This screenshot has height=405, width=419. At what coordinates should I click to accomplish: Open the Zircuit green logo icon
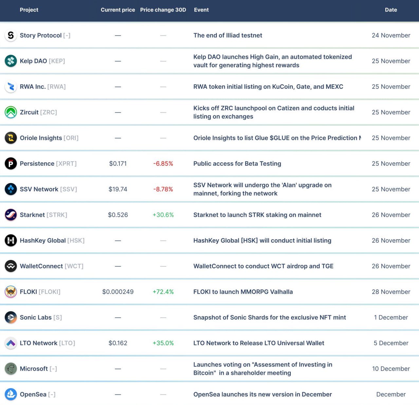pos(11,112)
